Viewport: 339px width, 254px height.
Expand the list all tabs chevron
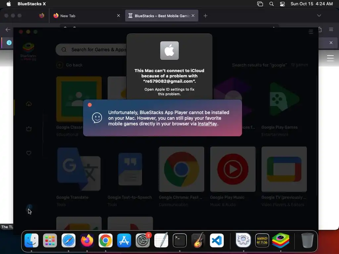319,16
